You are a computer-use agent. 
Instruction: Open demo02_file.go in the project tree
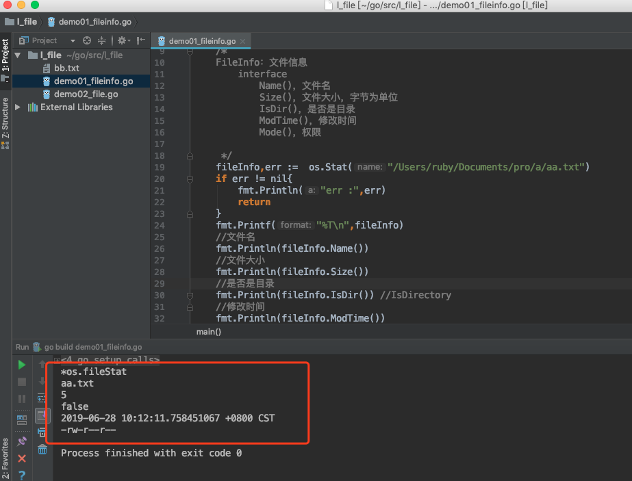pos(86,94)
